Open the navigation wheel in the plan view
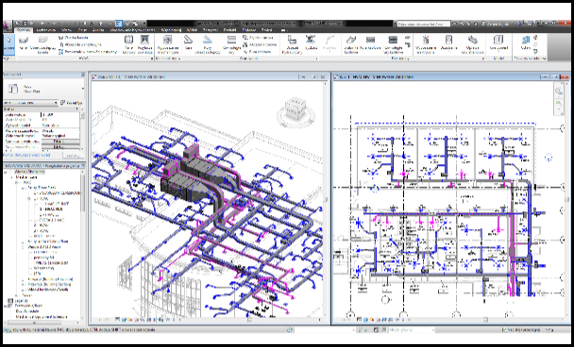Screen dimensions: 574x347 click(559, 91)
